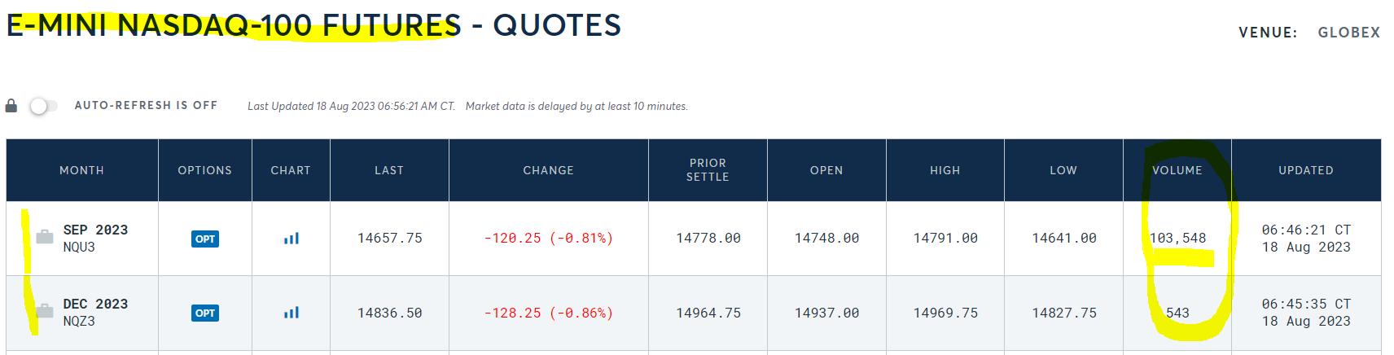Click the GLOBEX venue label
Viewport: 1394px width, 355px height.
click(x=1348, y=33)
